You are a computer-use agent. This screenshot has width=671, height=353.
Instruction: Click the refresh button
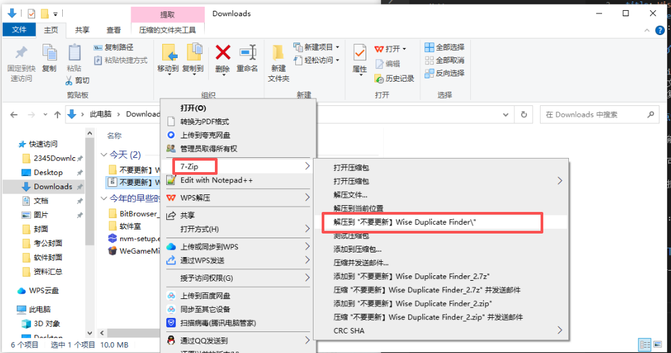[x=524, y=115]
